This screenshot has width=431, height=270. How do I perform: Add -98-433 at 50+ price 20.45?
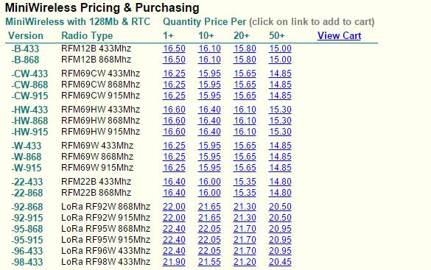(x=280, y=262)
